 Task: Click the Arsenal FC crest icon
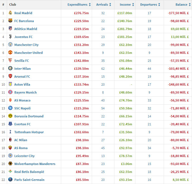pyautogui.click(x=10, y=77)
